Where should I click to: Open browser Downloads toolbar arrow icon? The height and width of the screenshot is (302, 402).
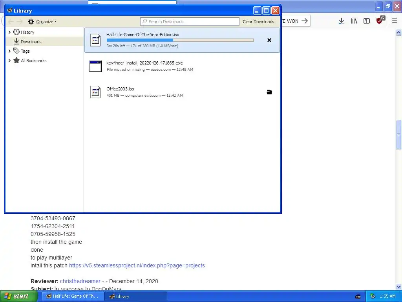pyautogui.click(x=341, y=21)
